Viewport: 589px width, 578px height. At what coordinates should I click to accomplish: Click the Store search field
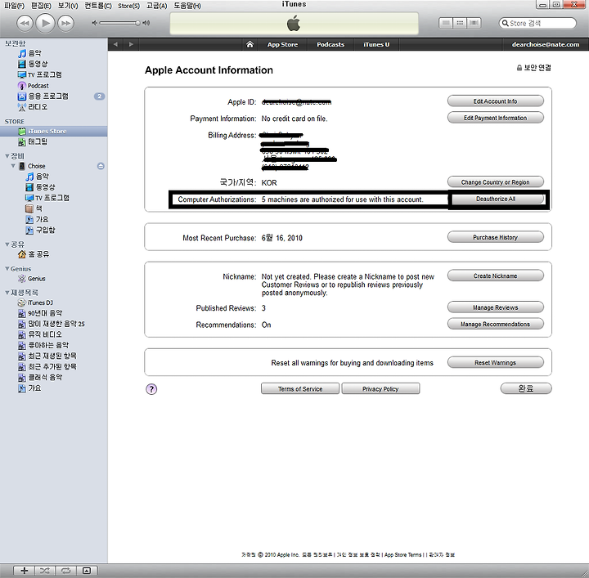(x=537, y=23)
